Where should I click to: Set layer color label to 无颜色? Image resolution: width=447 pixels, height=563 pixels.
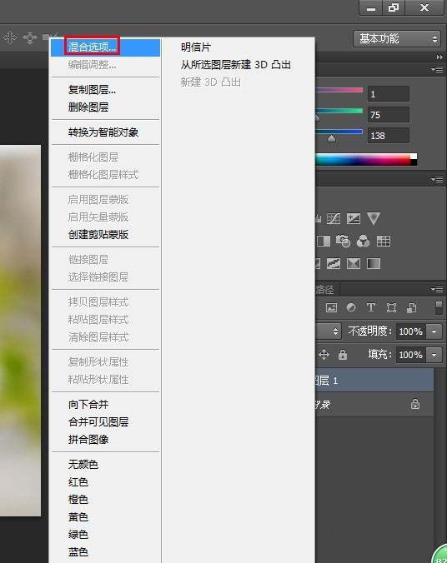tap(105, 465)
